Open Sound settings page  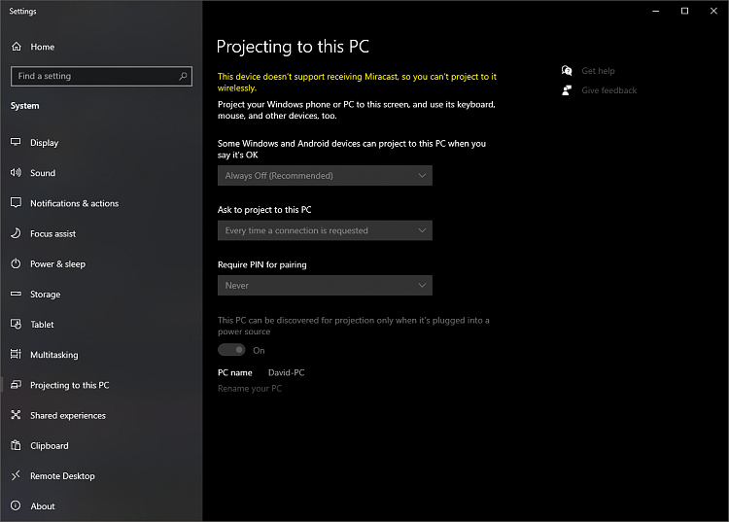coord(43,173)
